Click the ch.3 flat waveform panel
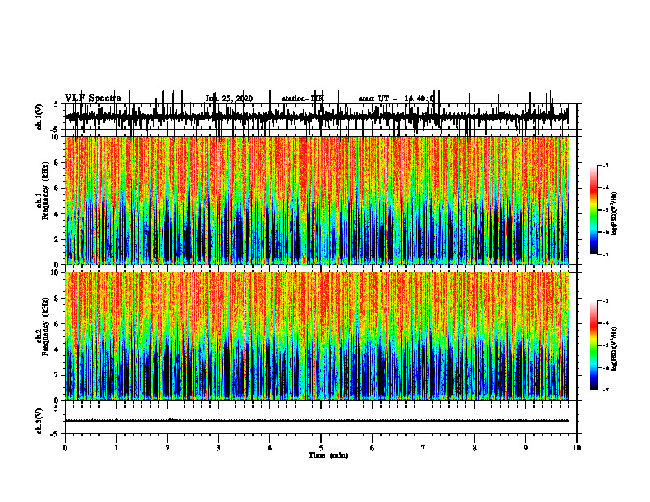This screenshot has width=650, height=502. click(x=320, y=421)
